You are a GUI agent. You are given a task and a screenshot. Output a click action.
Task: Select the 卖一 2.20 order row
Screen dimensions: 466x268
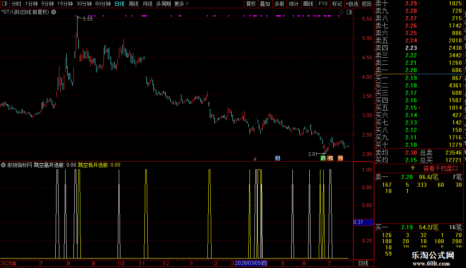coord(419,70)
